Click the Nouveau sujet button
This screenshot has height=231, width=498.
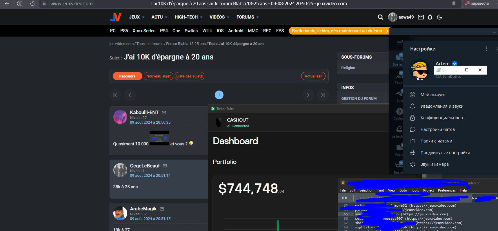158,76
